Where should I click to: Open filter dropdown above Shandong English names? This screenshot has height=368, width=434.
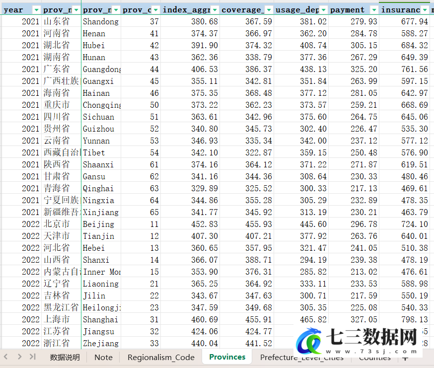116,10
